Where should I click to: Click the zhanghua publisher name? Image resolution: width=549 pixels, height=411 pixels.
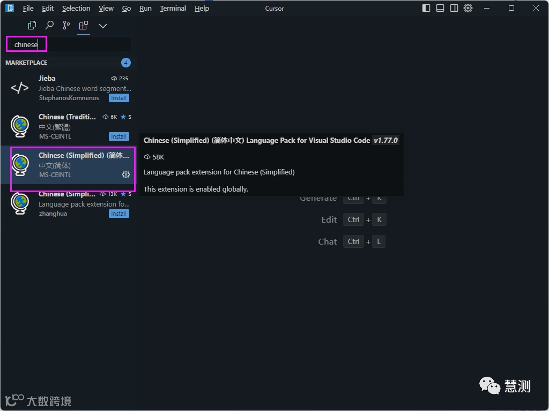point(53,214)
